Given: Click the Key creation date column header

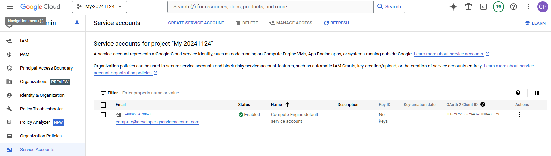Looking at the screenshot, I should (x=419, y=105).
